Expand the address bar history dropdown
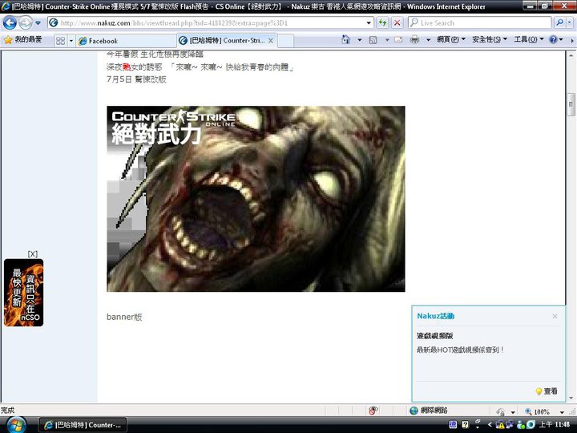Image resolution: width=577 pixels, height=433 pixels. (369, 22)
